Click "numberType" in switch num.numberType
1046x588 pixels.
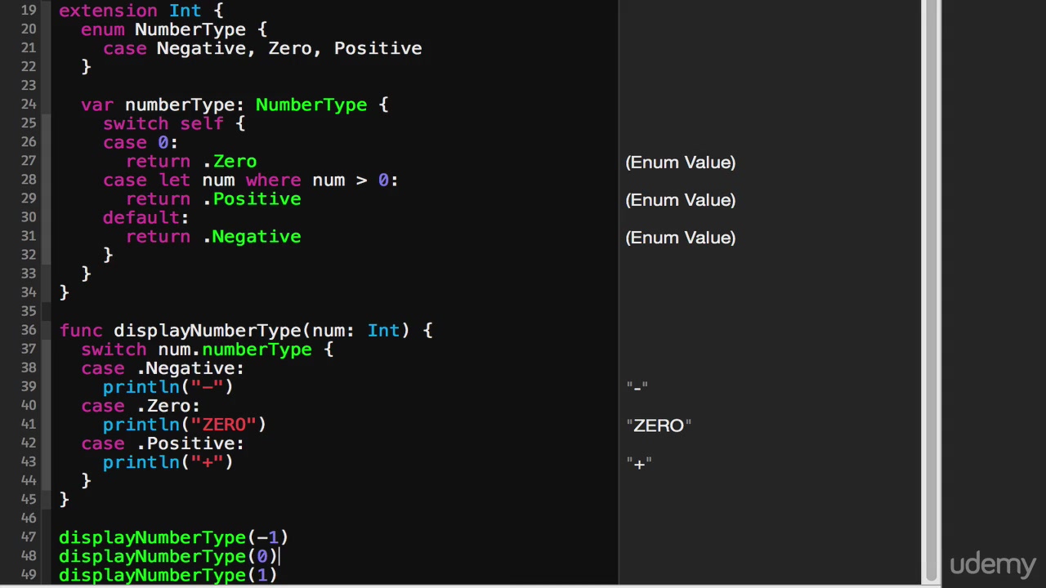click(257, 350)
